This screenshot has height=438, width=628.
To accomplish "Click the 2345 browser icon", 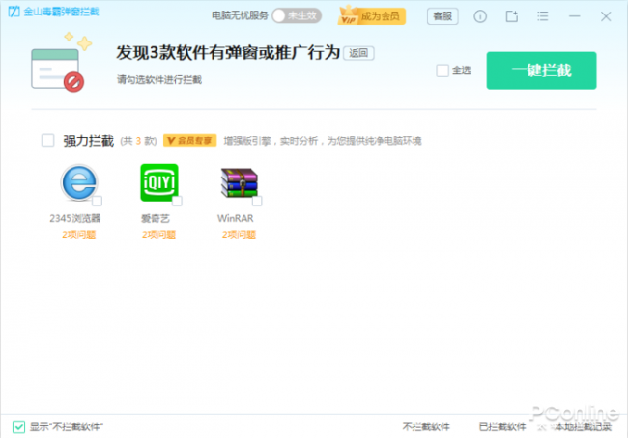I will (x=79, y=182).
